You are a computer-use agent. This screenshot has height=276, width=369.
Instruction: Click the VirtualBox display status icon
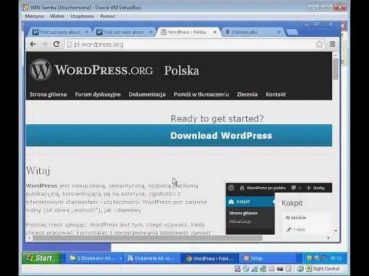280,268
